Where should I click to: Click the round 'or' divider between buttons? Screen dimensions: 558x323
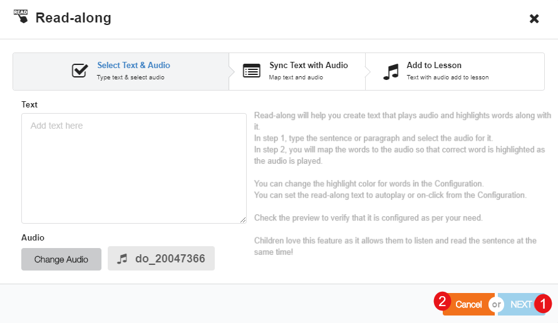(497, 304)
